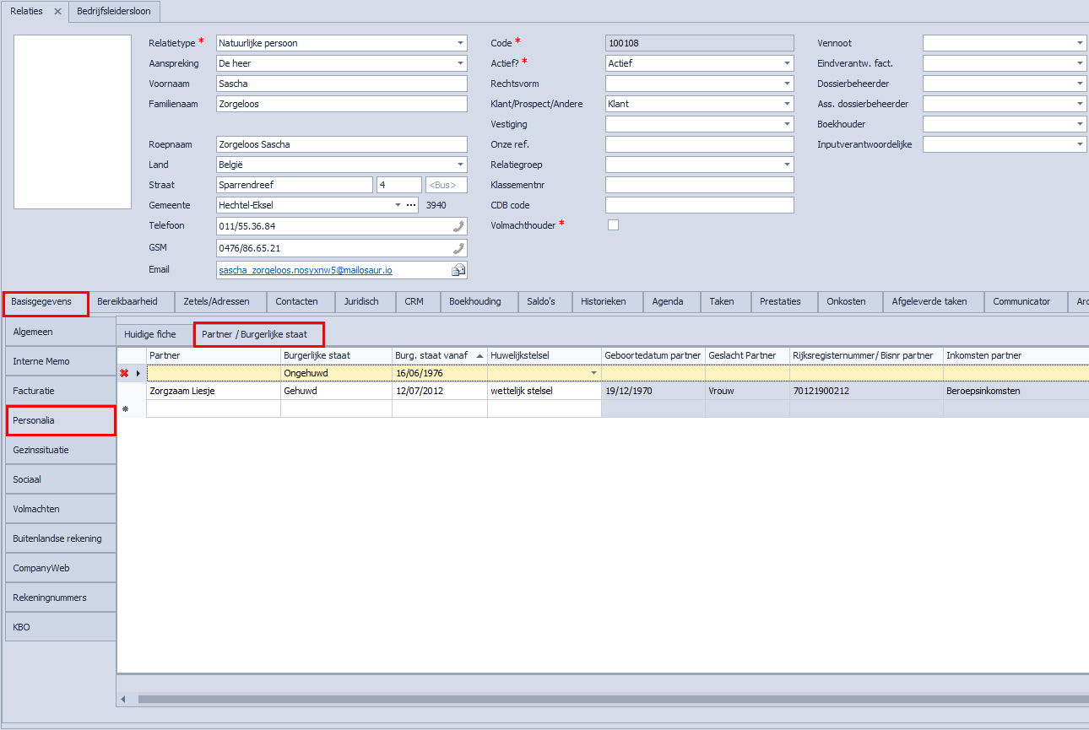Click the phone dial icon in GSM field
Screen dimensions: 1089x730
pos(458,248)
